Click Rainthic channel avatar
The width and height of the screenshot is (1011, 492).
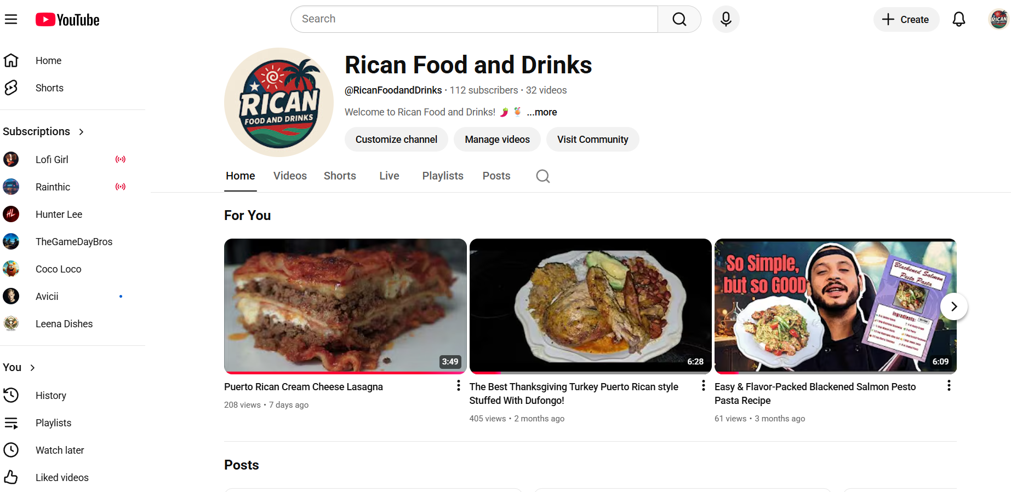pyautogui.click(x=11, y=187)
